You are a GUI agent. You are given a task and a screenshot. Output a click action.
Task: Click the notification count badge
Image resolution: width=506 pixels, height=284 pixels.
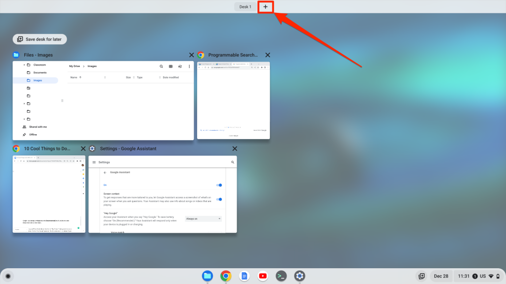click(475, 276)
